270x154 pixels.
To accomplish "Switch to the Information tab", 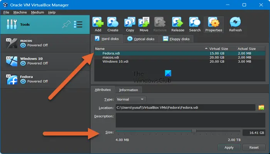I will tap(128, 90).
